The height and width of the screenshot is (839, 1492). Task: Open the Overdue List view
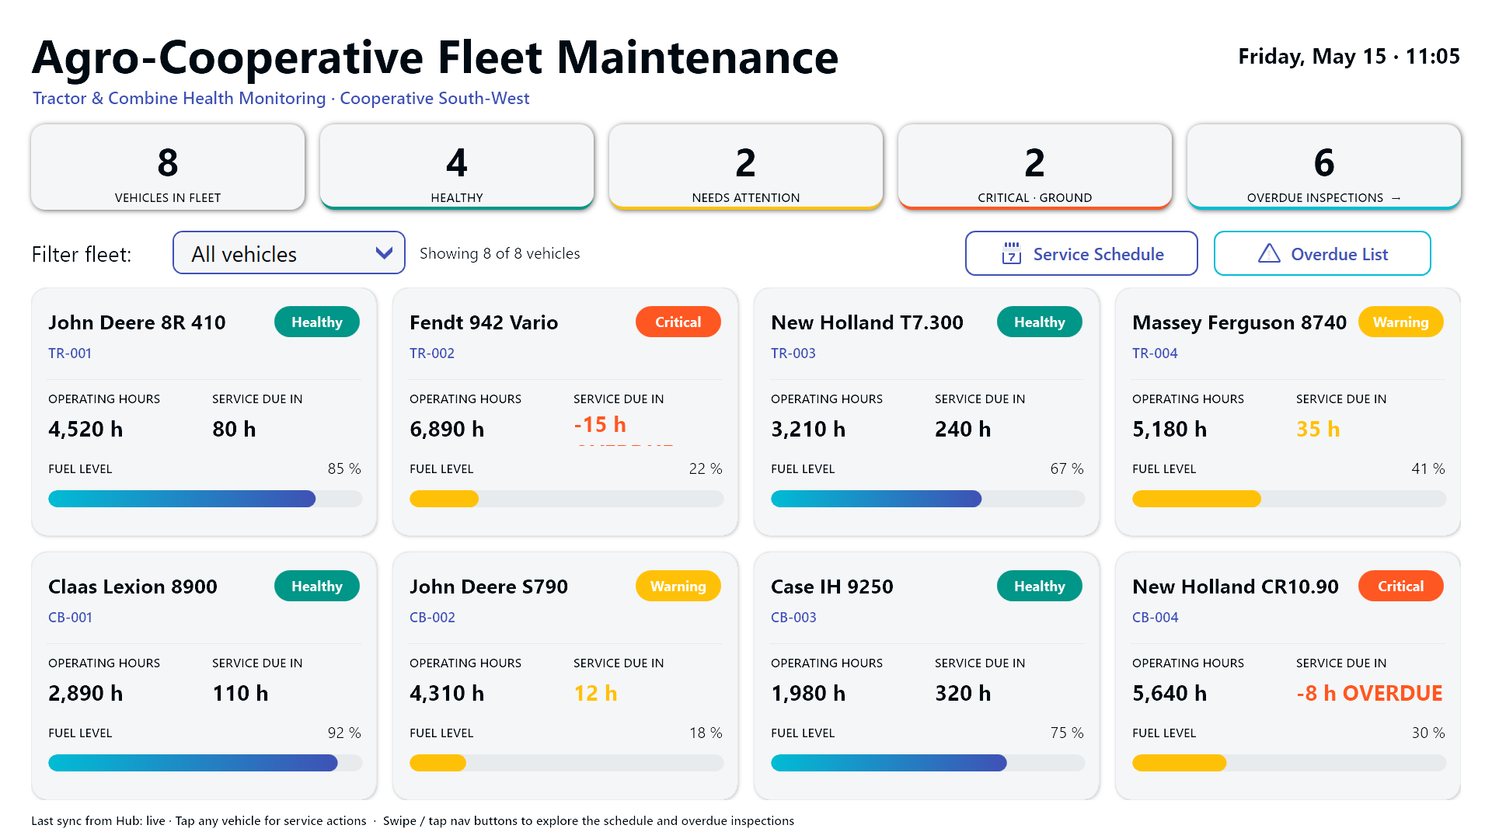point(1322,253)
